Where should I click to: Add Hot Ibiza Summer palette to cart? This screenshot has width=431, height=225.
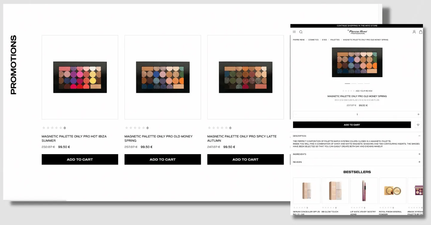[80, 159]
